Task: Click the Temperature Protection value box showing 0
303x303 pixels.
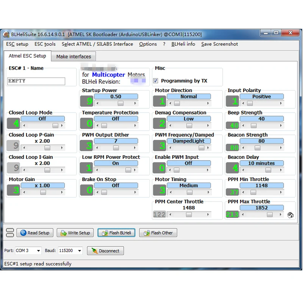Action: (87, 123)
